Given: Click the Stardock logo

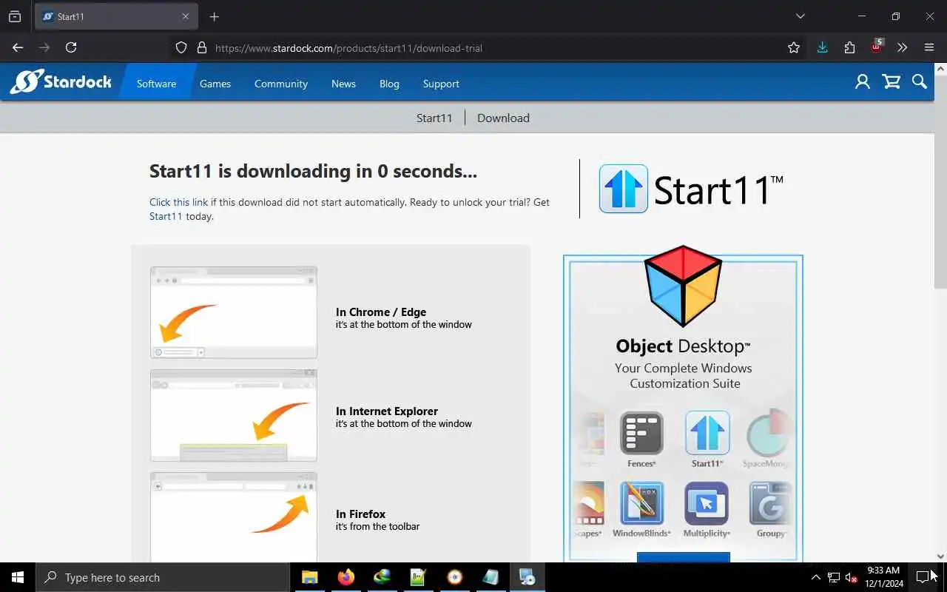Looking at the screenshot, I should (x=61, y=81).
